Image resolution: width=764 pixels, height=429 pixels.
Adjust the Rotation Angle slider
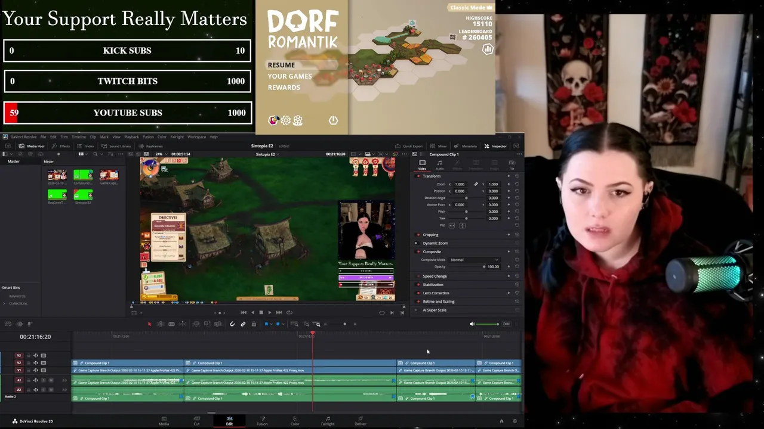(466, 198)
